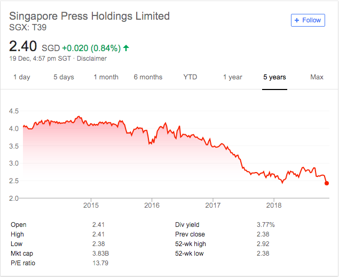Viewport: 339px width, 277px height.
Task: Click the company title Singapore Press Holdings Limited
Action: (90, 16)
